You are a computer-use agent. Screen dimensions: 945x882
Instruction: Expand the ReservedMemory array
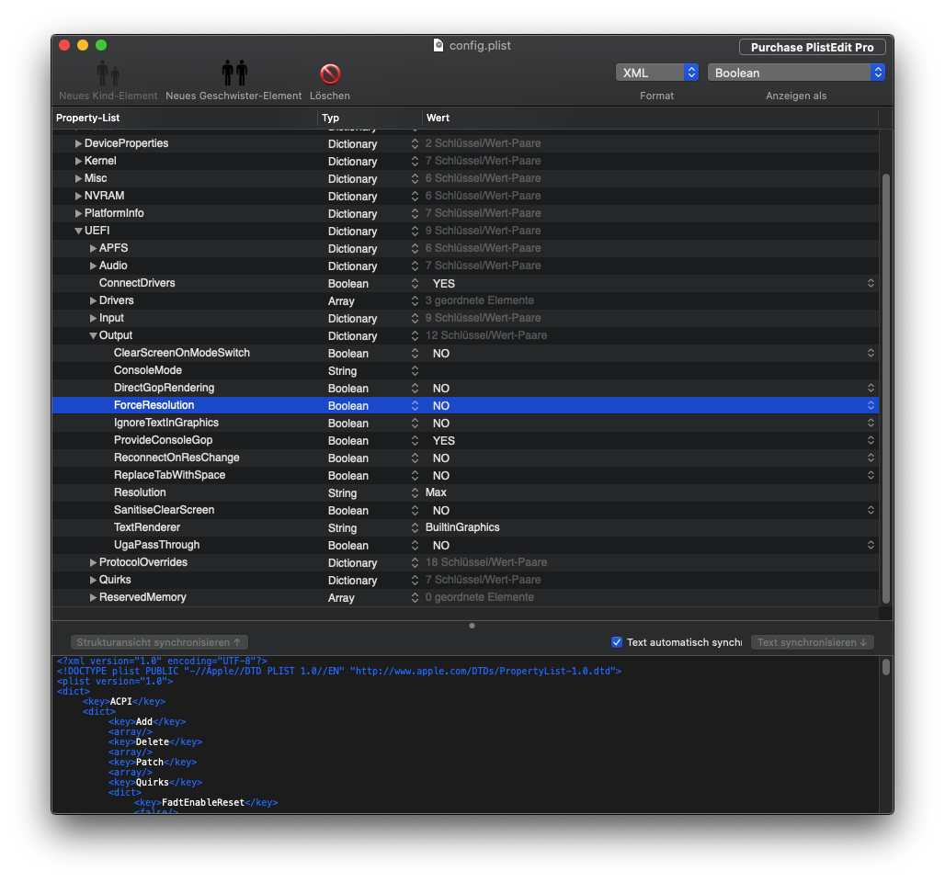[93, 597]
